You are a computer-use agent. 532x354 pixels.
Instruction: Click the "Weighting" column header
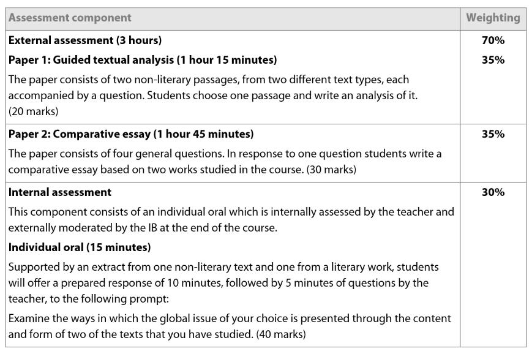pos(493,18)
